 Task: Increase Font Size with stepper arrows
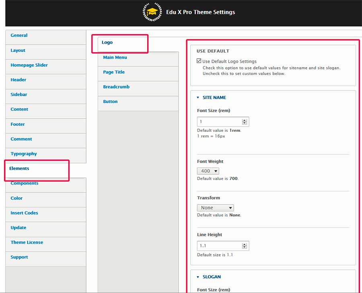[244, 120]
